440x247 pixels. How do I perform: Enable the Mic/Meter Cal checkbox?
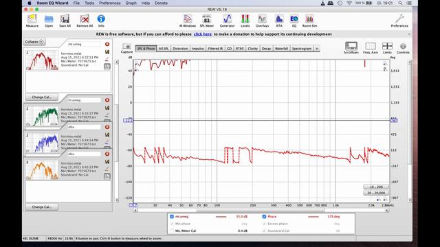point(172,231)
